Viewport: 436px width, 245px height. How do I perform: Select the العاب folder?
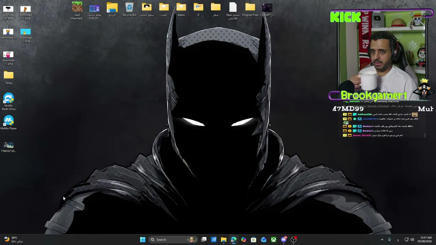pos(164,10)
